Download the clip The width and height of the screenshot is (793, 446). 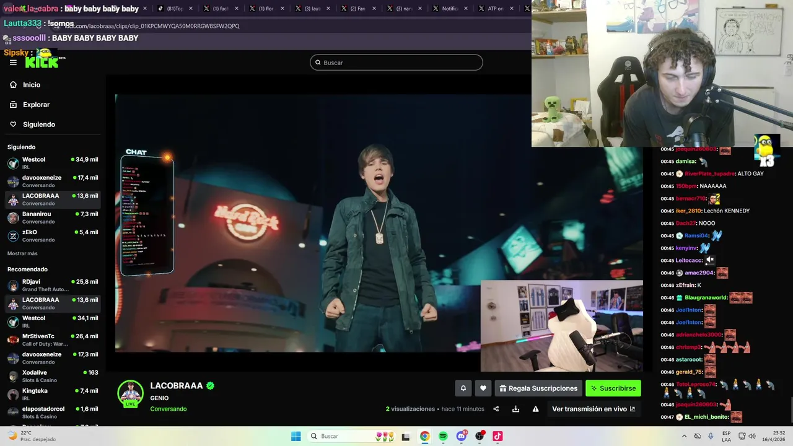point(515,409)
